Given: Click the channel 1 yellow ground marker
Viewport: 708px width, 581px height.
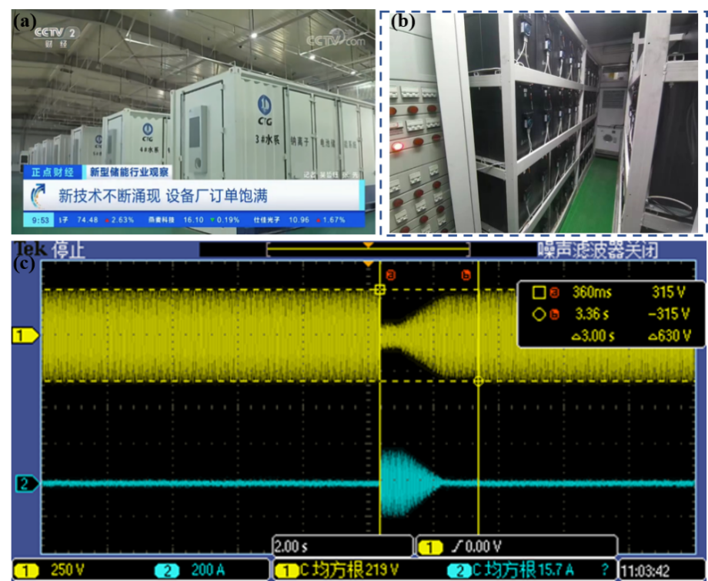Looking at the screenshot, I should (22, 335).
